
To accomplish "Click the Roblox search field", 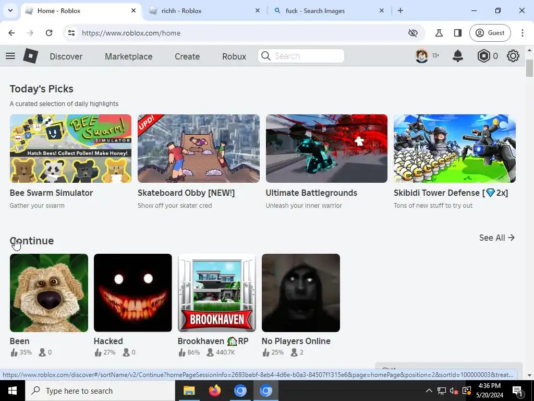I will (301, 56).
